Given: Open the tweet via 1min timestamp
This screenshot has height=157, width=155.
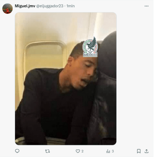Looking at the screenshot, I should [x=70, y=6].
